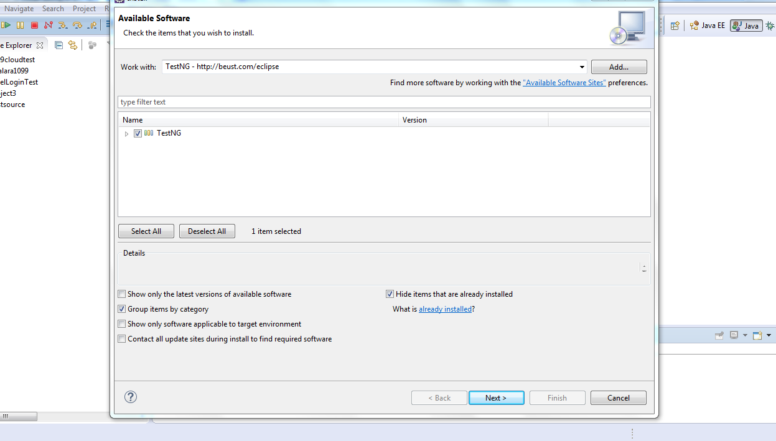Click the Pin Console icon
776x441 pixels.
(x=719, y=335)
